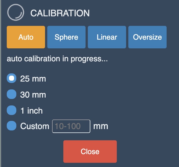Click the CALIBRATION panel heading
The image size is (179, 167).
pos(60,13)
